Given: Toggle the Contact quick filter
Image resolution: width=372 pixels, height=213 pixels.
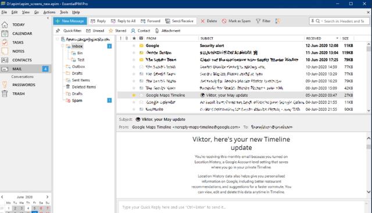Looking at the screenshot, I should (x=141, y=31).
